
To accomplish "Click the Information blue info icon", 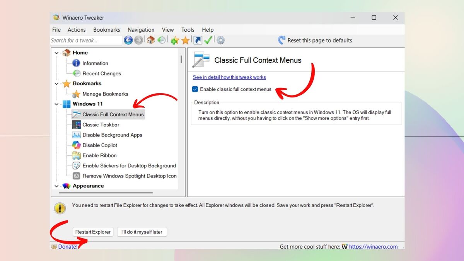I will coord(76,63).
